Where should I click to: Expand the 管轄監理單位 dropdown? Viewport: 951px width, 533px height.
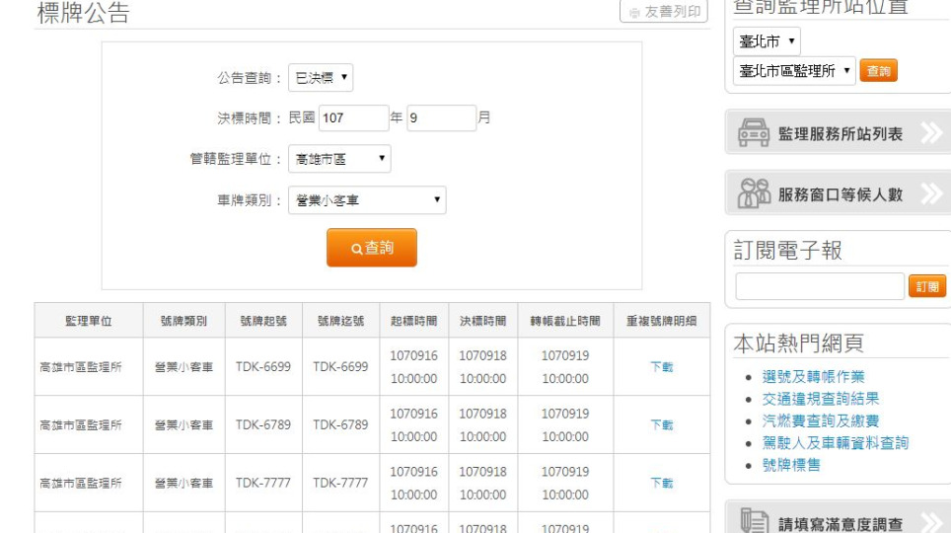click(339, 159)
